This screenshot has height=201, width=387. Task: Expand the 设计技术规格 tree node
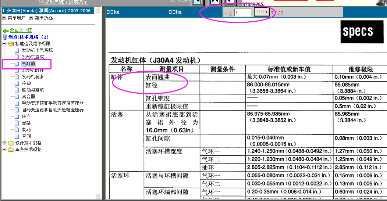pos(4,143)
